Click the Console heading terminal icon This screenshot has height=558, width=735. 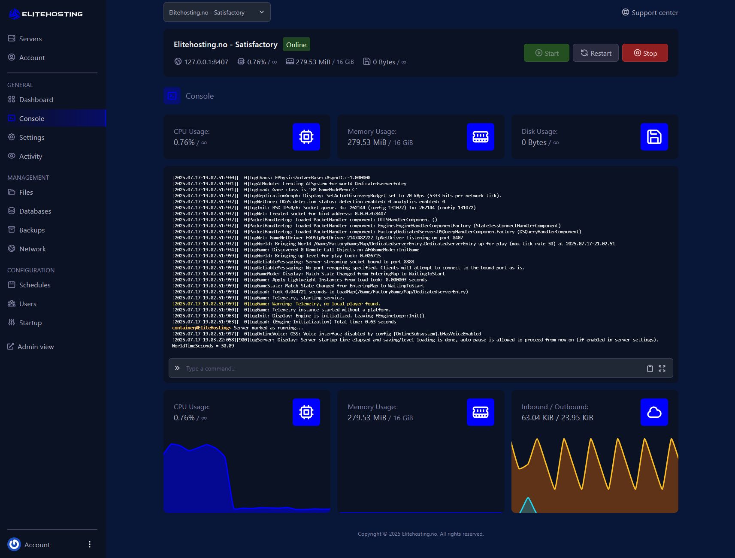(172, 96)
